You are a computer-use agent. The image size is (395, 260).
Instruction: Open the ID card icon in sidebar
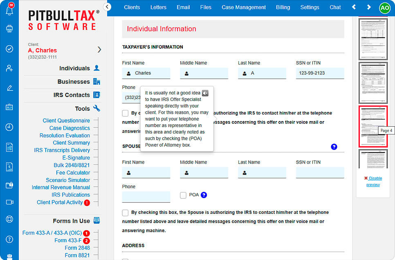(9, 107)
